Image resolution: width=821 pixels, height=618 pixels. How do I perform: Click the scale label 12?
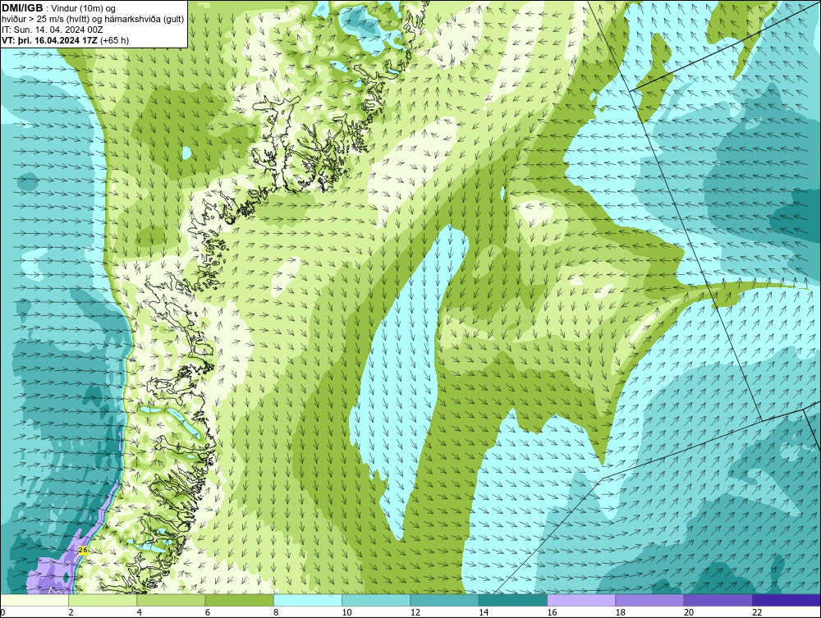tap(415, 613)
